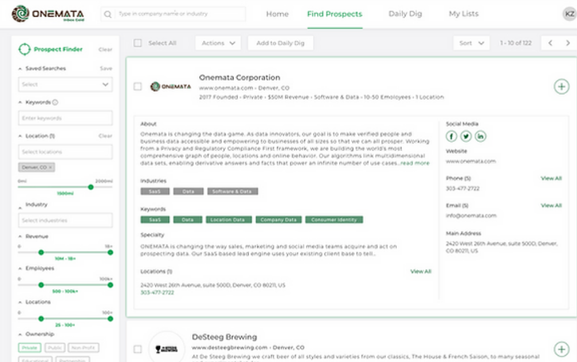
Task: Click the Onemata logo in the header
Action: [x=48, y=14]
